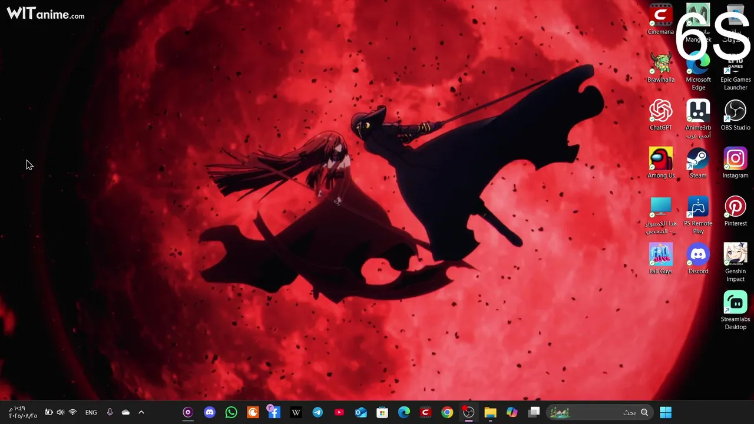
Task: Open Pinterest desktop icon
Action: (x=735, y=211)
